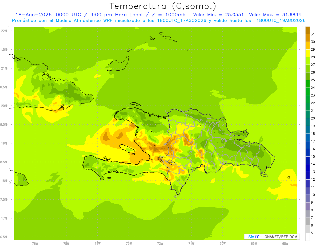The image size is (320, 247).
Task: Select the 20N latitude axis label
Action: pos(5,106)
